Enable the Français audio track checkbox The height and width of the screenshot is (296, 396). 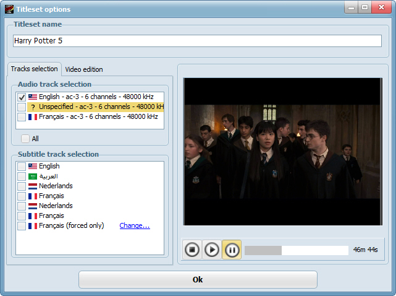pos(22,116)
